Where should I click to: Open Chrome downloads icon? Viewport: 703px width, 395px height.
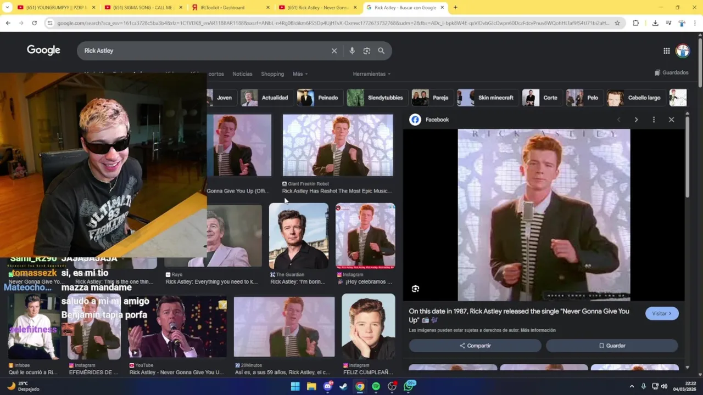pyautogui.click(x=655, y=23)
